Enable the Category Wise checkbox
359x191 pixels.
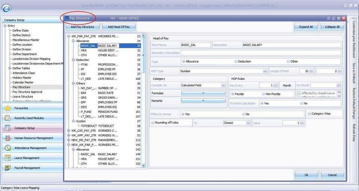pos(310,114)
